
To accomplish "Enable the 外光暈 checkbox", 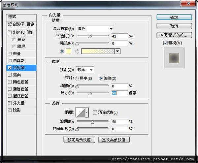I will click(x=10, y=103).
